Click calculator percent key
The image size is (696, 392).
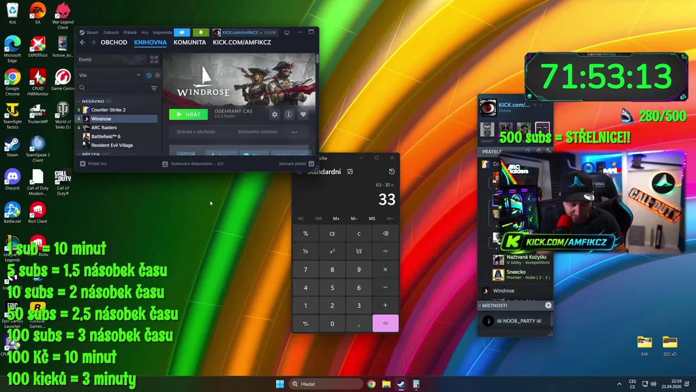click(x=306, y=234)
